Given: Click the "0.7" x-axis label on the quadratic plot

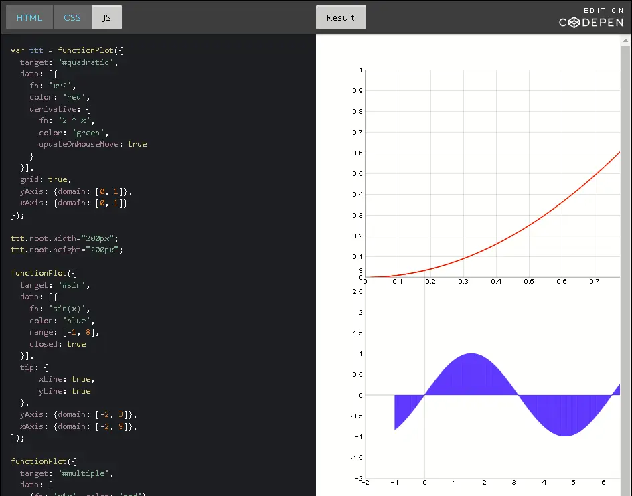Looking at the screenshot, I should (595, 282).
